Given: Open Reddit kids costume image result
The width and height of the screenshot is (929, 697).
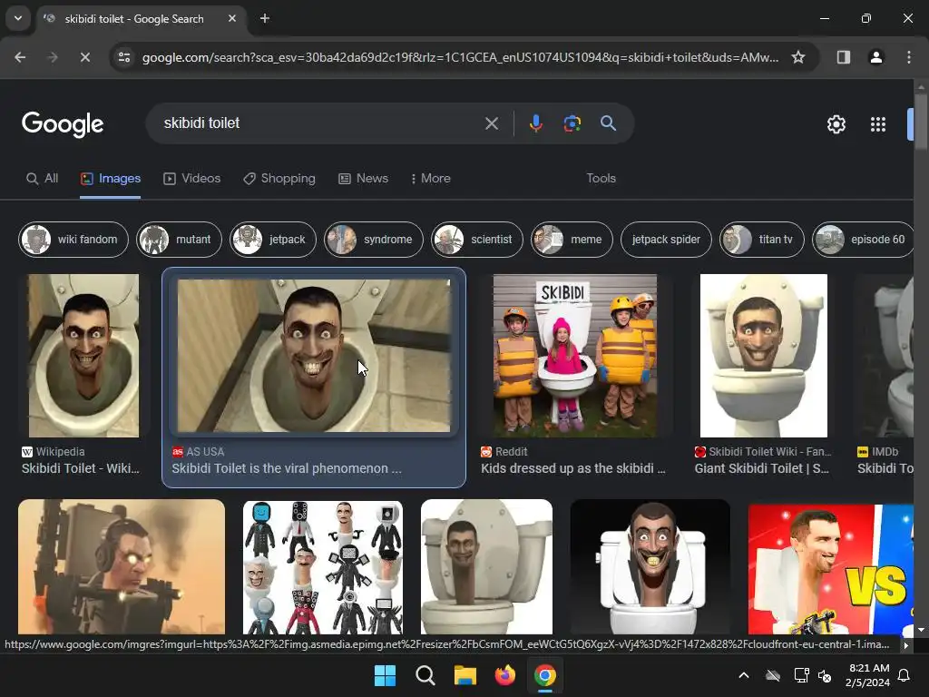Looking at the screenshot, I should 574,356.
